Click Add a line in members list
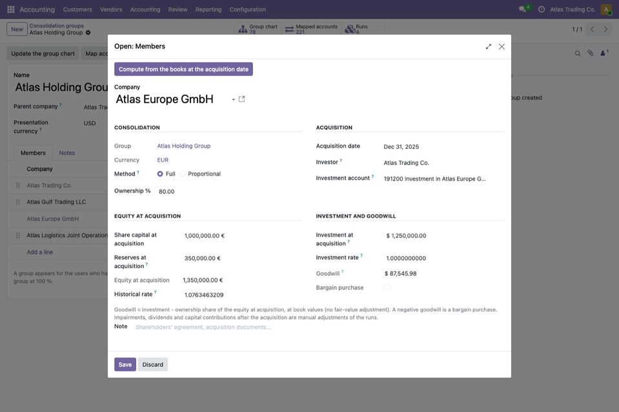Image resolution: width=619 pixels, height=412 pixels. point(39,252)
